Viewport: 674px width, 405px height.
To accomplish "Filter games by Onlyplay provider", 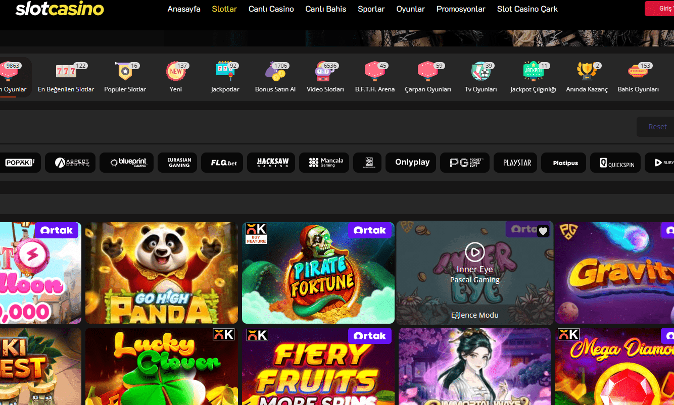I will (x=410, y=162).
